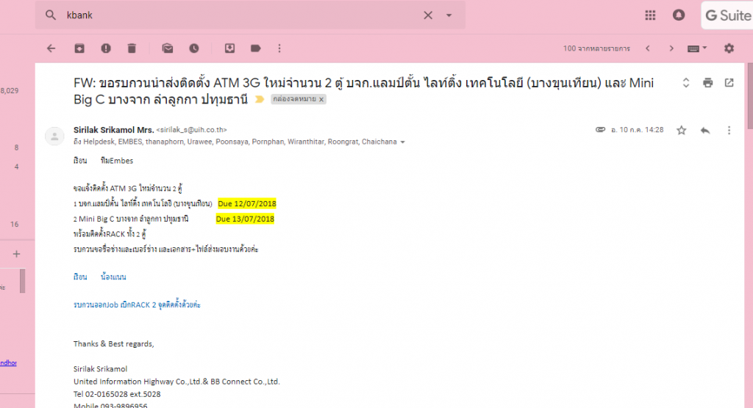Open search options dropdown arrow
Screen dimensions: 753x408
(x=449, y=15)
